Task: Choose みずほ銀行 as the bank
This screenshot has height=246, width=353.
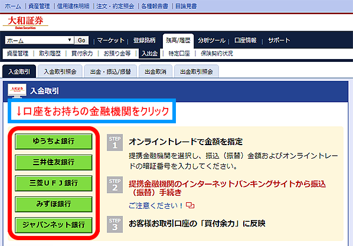Action: coord(54,204)
